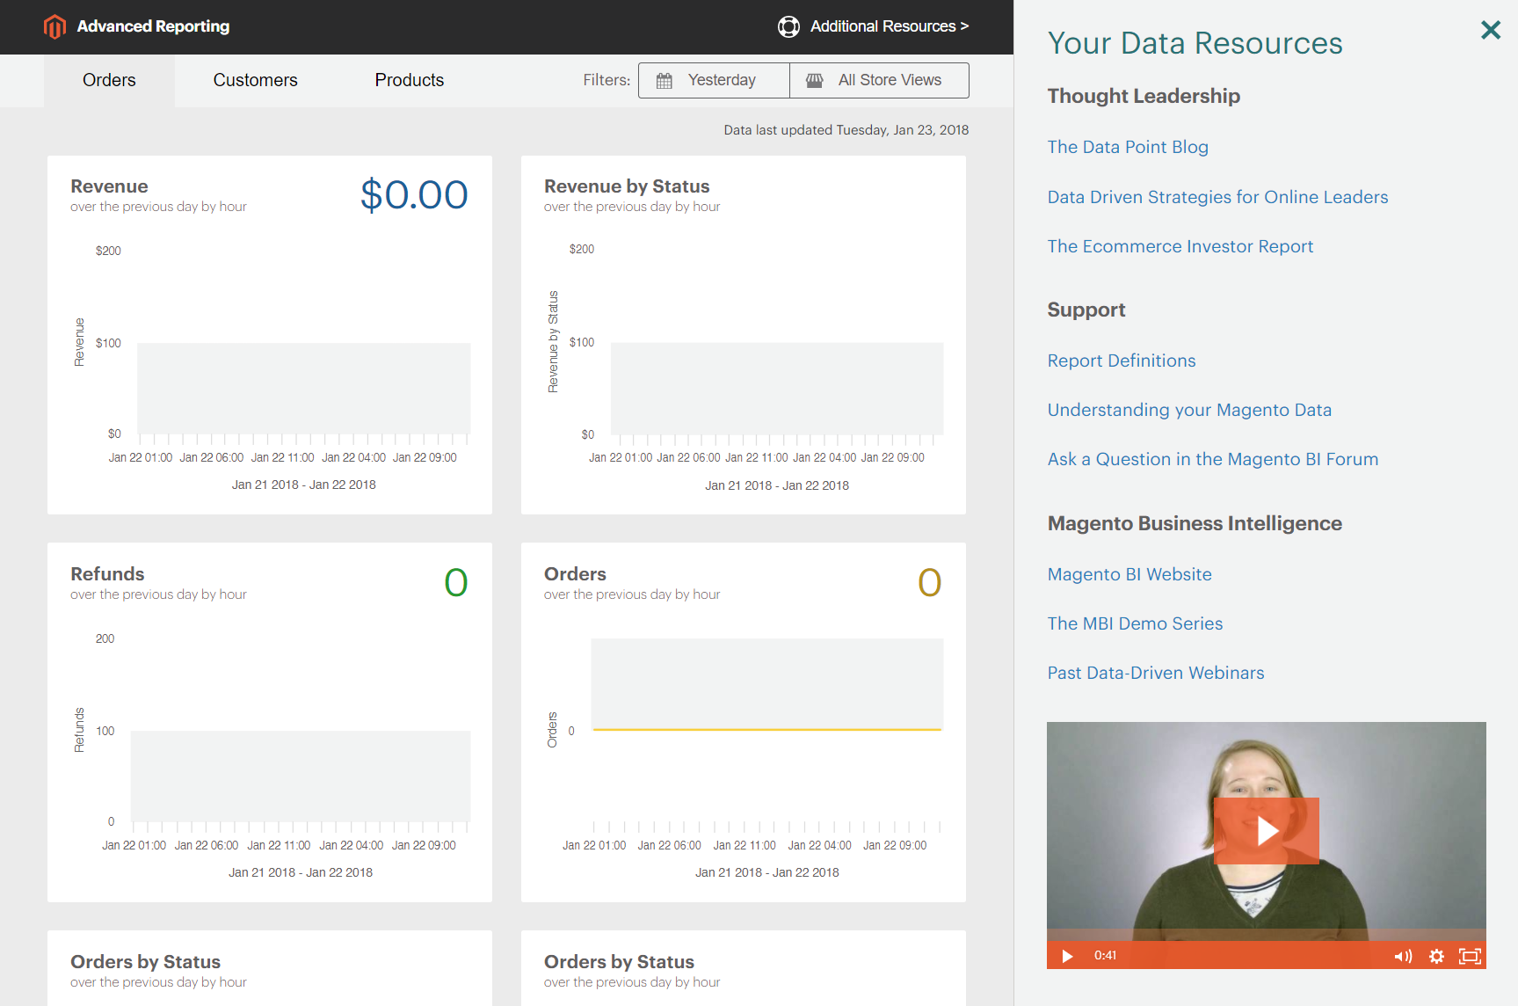
Task: Open the video settings gear
Action: point(1437,956)
